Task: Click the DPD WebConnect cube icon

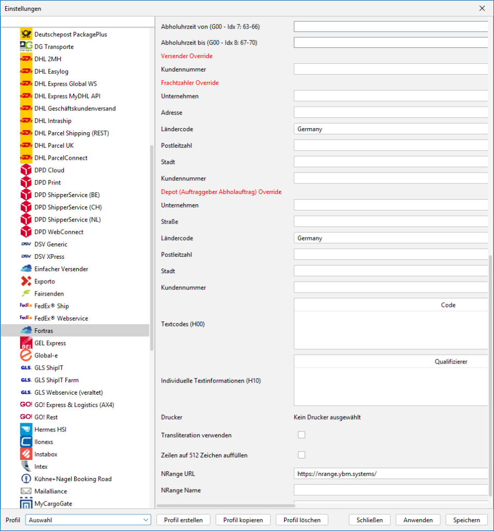Action: (x=26, y=232)
